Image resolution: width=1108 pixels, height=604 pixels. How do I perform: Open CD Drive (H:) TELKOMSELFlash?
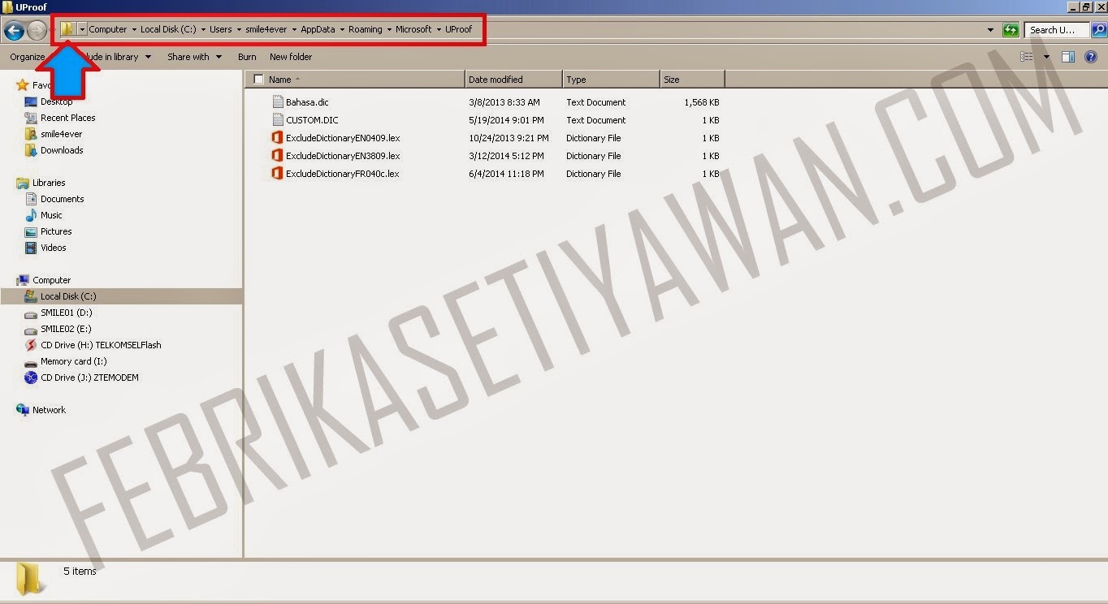click(101, 345)
